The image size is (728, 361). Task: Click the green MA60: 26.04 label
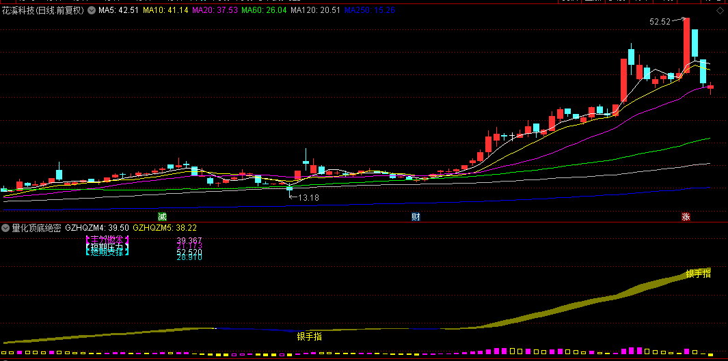(x=264, y=10)
